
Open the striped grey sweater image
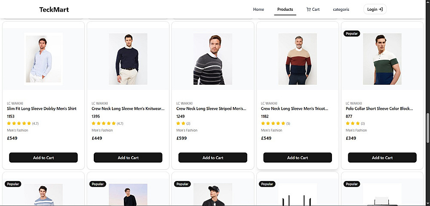(x=213, y=59)
